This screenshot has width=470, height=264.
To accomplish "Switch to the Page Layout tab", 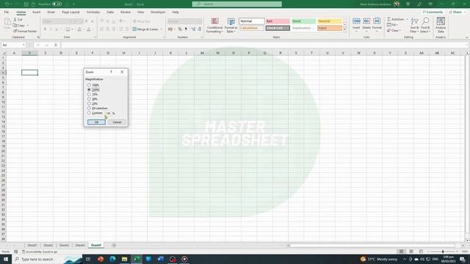I will pos(70,12).
